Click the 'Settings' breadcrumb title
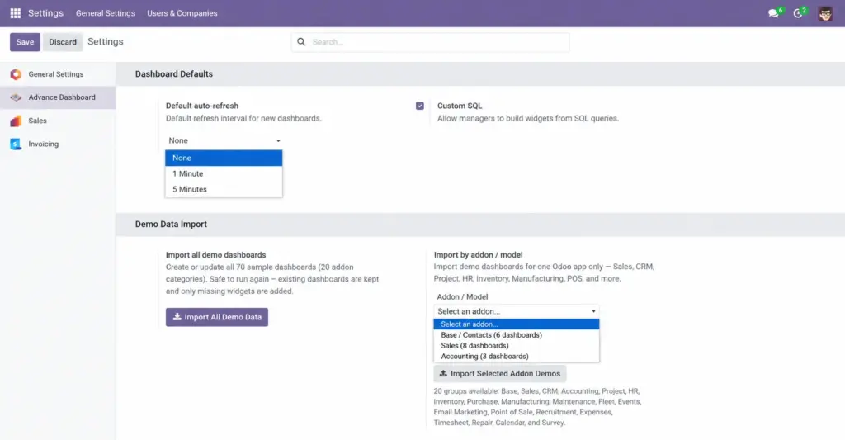Image resolution: width=845 pixels, height=440 pixels. click(106, 42)
